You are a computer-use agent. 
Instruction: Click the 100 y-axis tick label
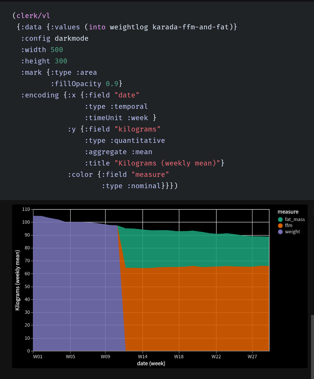26,222
